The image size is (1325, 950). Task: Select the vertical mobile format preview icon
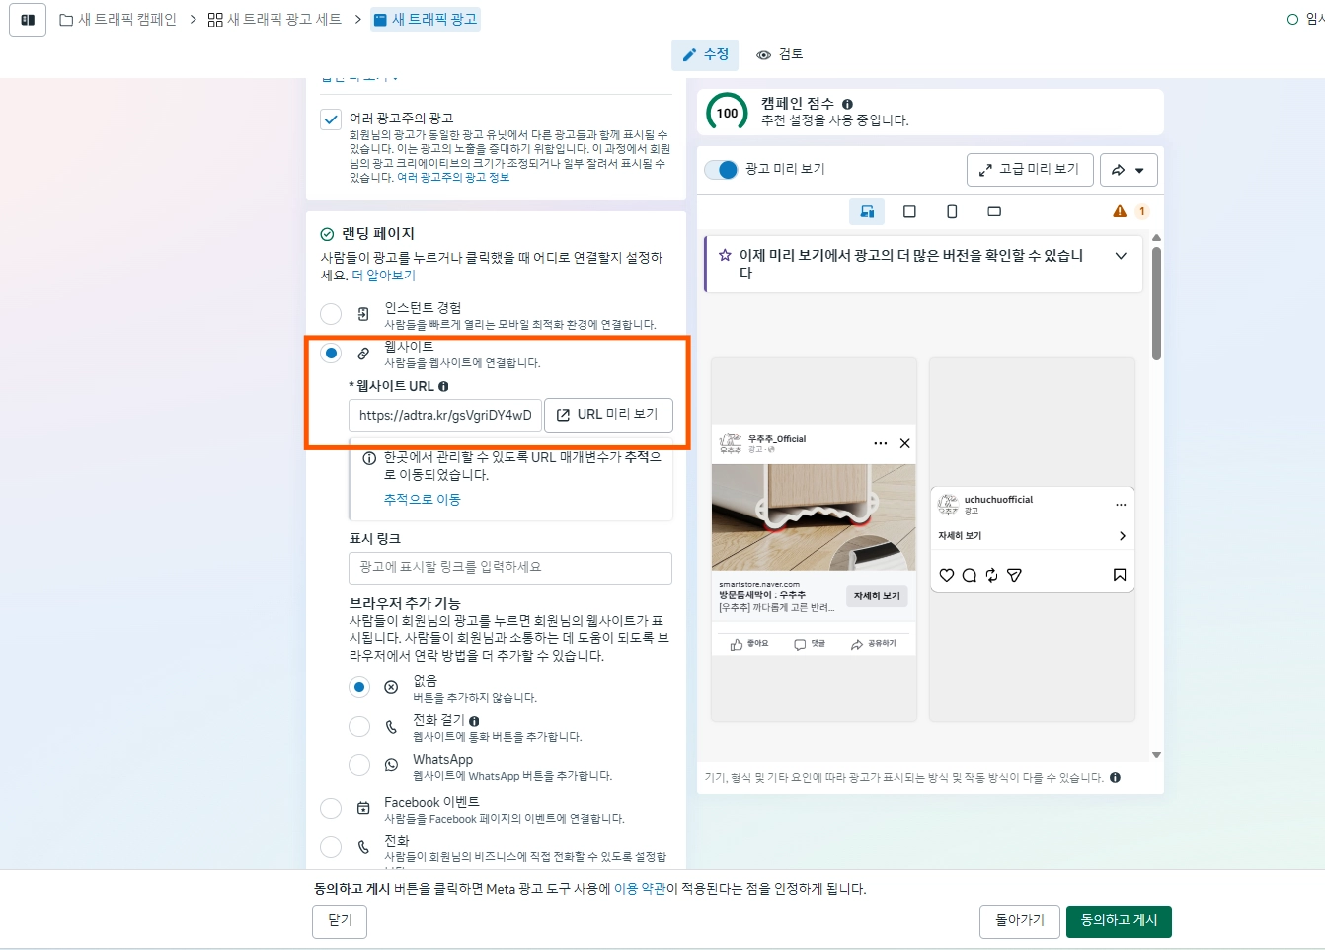pos(952,211)
